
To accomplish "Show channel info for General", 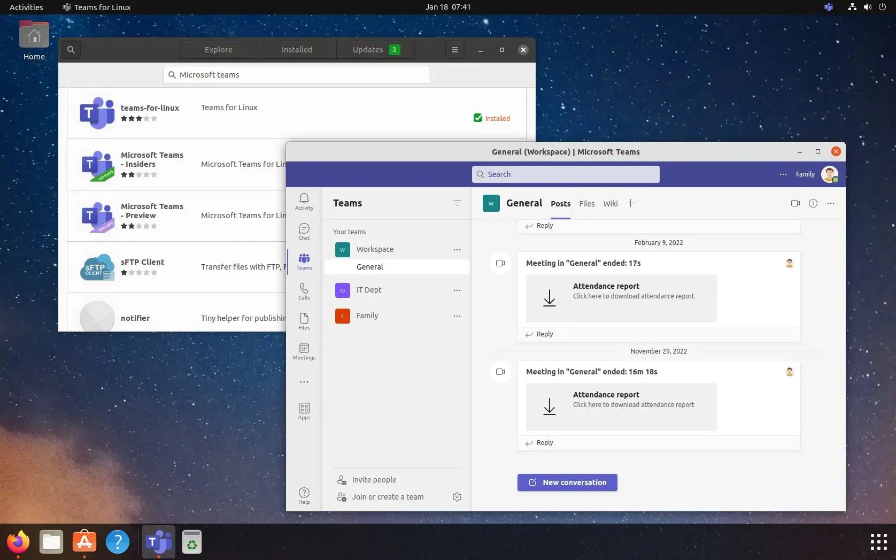I will point(813,203).
